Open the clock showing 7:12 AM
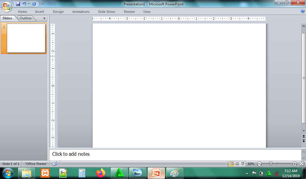The image size is (306, 179). [291, 173]
